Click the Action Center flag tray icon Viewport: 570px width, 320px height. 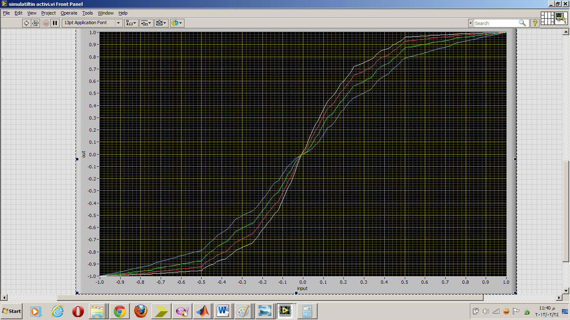(x=516, y=311)
